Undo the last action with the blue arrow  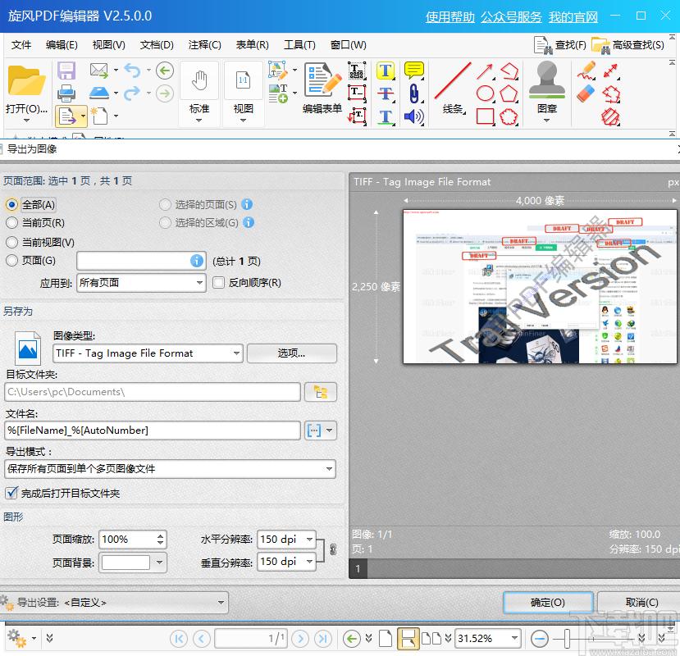132,71
